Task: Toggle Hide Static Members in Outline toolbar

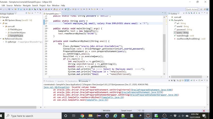Action: [194, 13]
